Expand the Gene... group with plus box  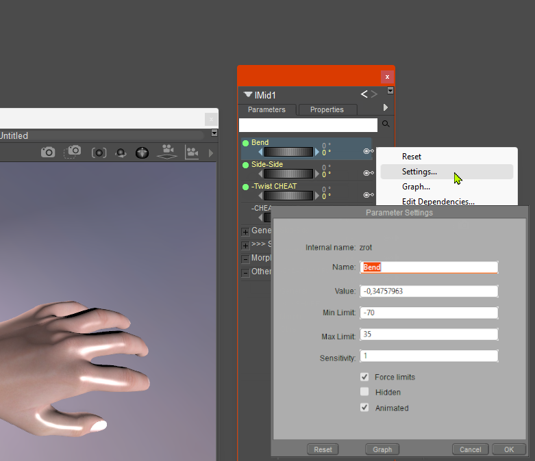[x=245, y=232]
